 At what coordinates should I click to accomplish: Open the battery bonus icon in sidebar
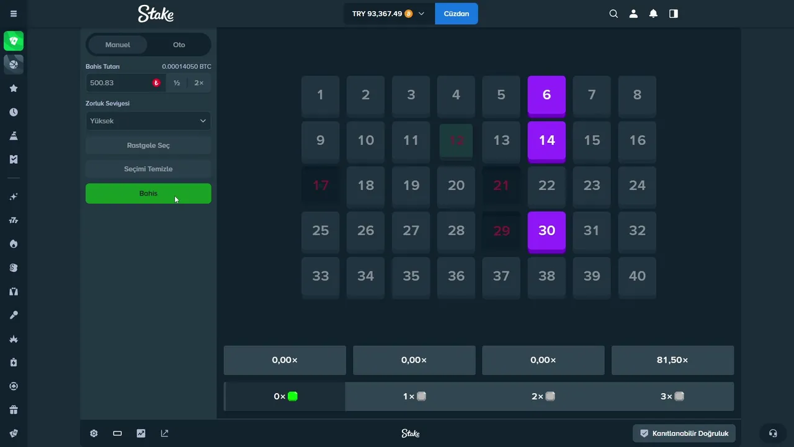(14, 363)
